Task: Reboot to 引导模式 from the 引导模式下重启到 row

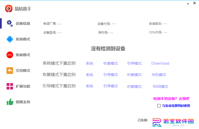Action: (111, 86)
